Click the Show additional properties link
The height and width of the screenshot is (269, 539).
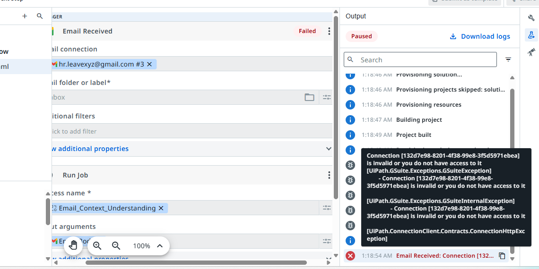coord(90,149)
